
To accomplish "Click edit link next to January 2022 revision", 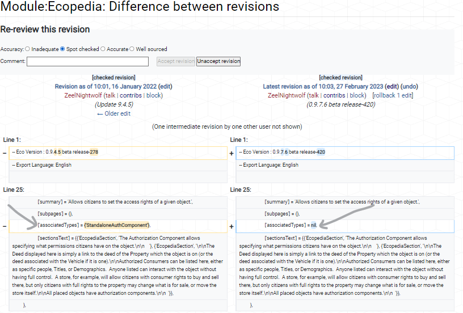I will coord(165,86).
